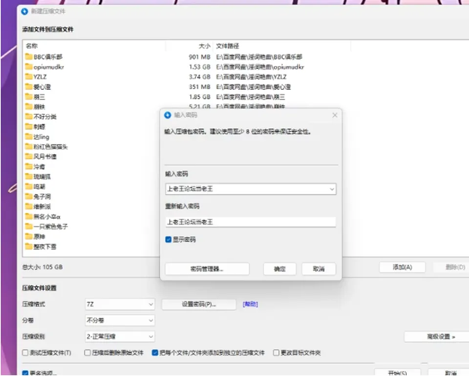Click the Bandizip logo in password dialog title

[168, 115]
